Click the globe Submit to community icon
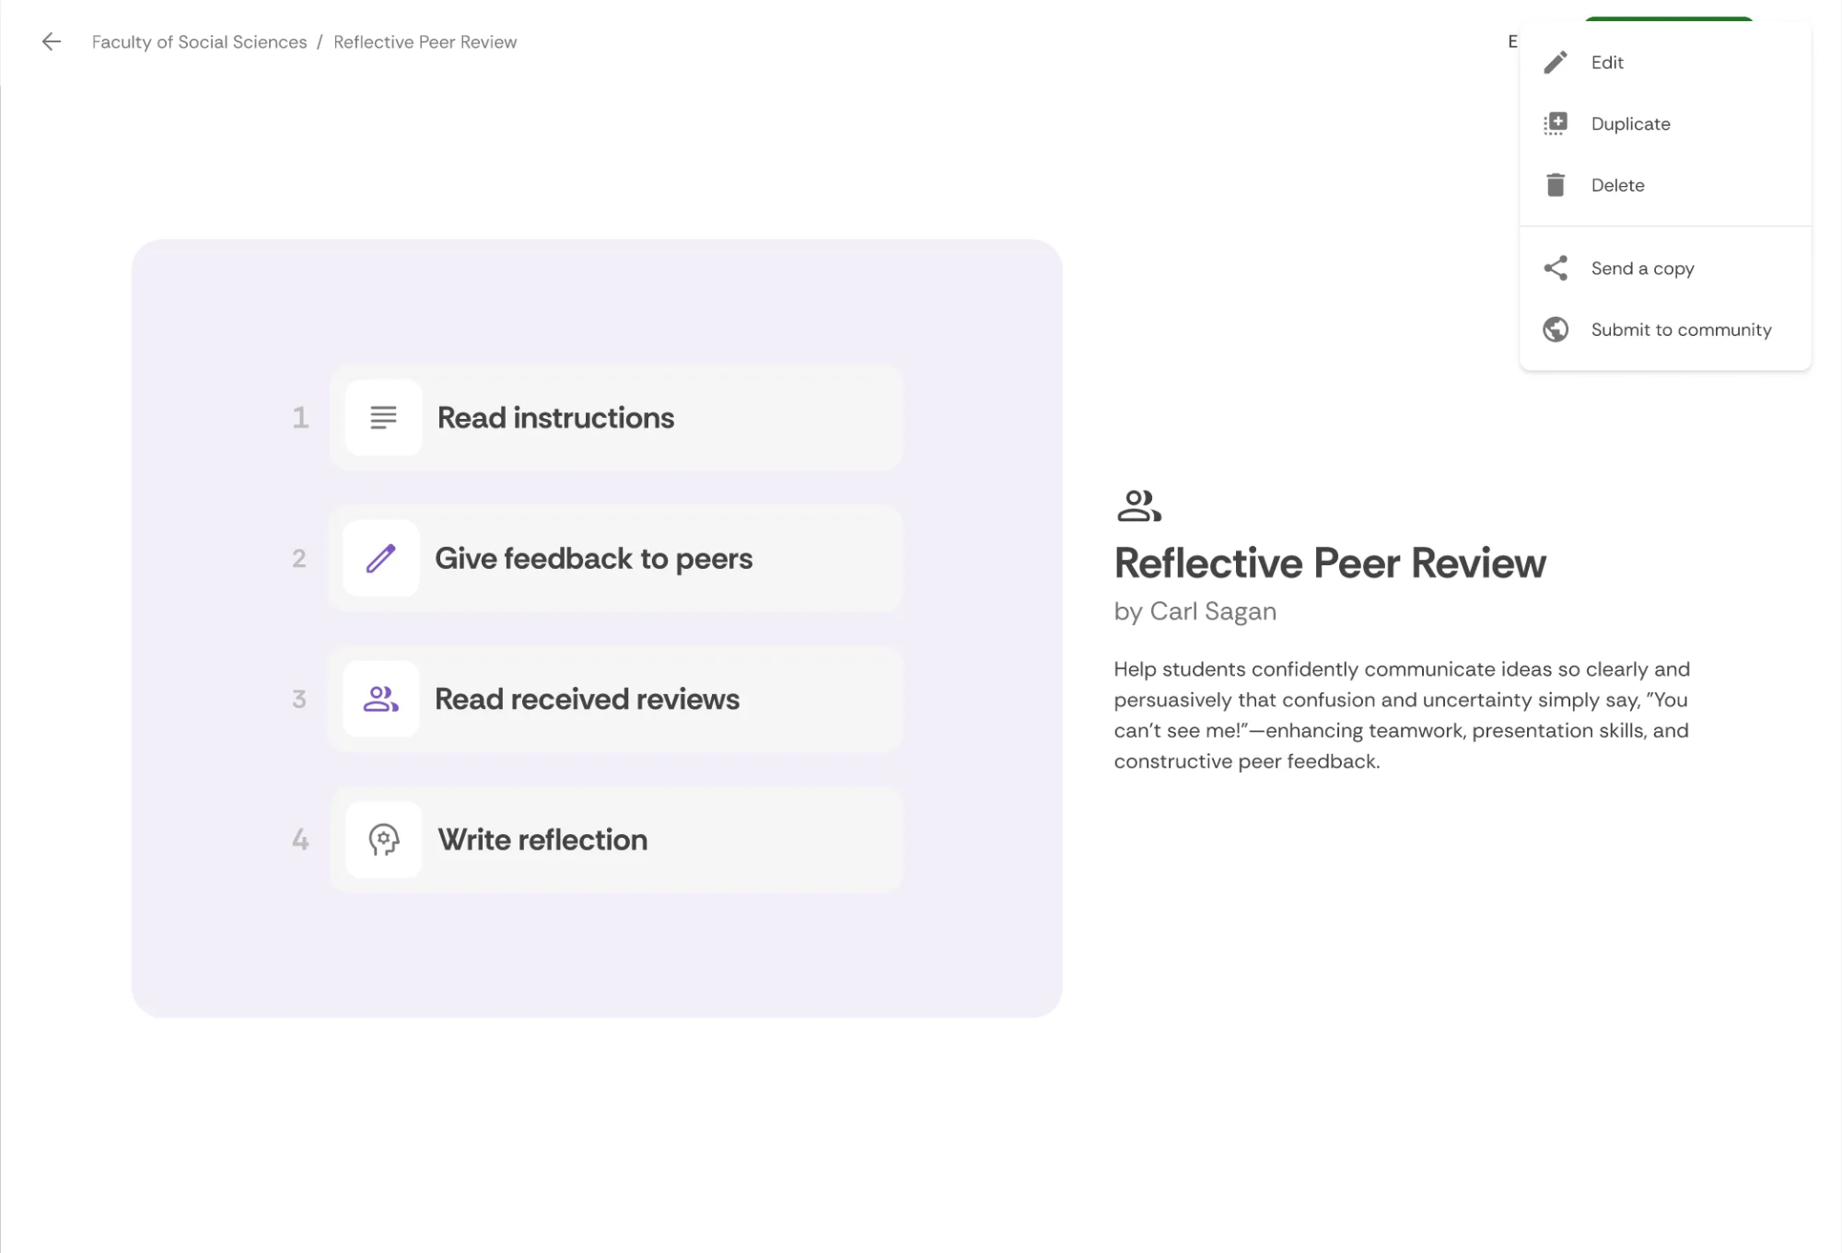 click(1556, 330)
